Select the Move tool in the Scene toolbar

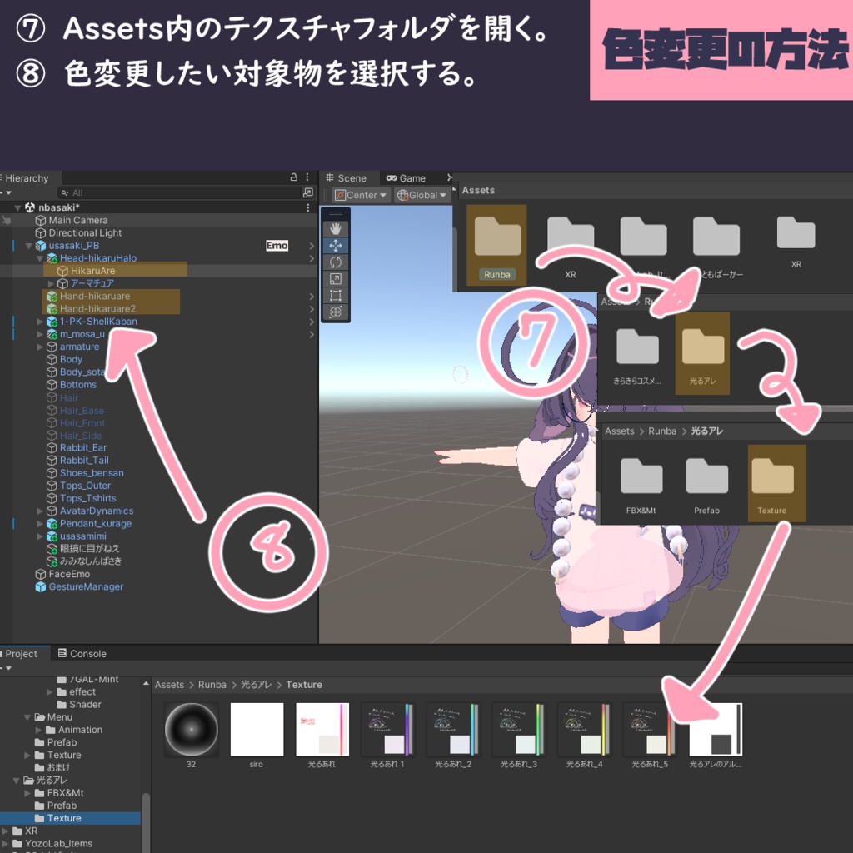tap(334, 246)
